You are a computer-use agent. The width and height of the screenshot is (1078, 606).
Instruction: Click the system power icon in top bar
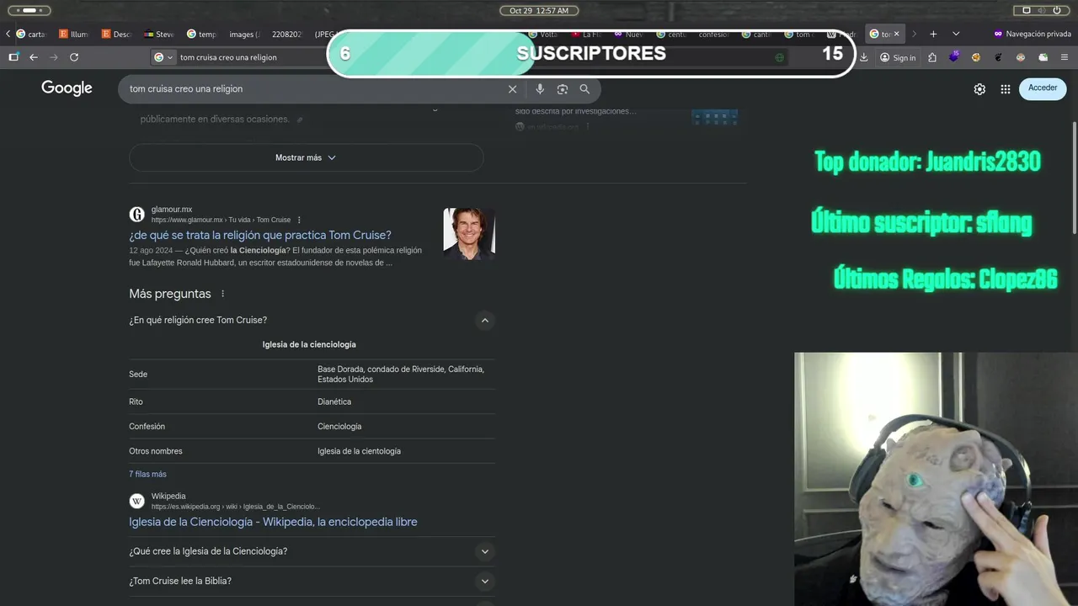[x=1059, y=10]
